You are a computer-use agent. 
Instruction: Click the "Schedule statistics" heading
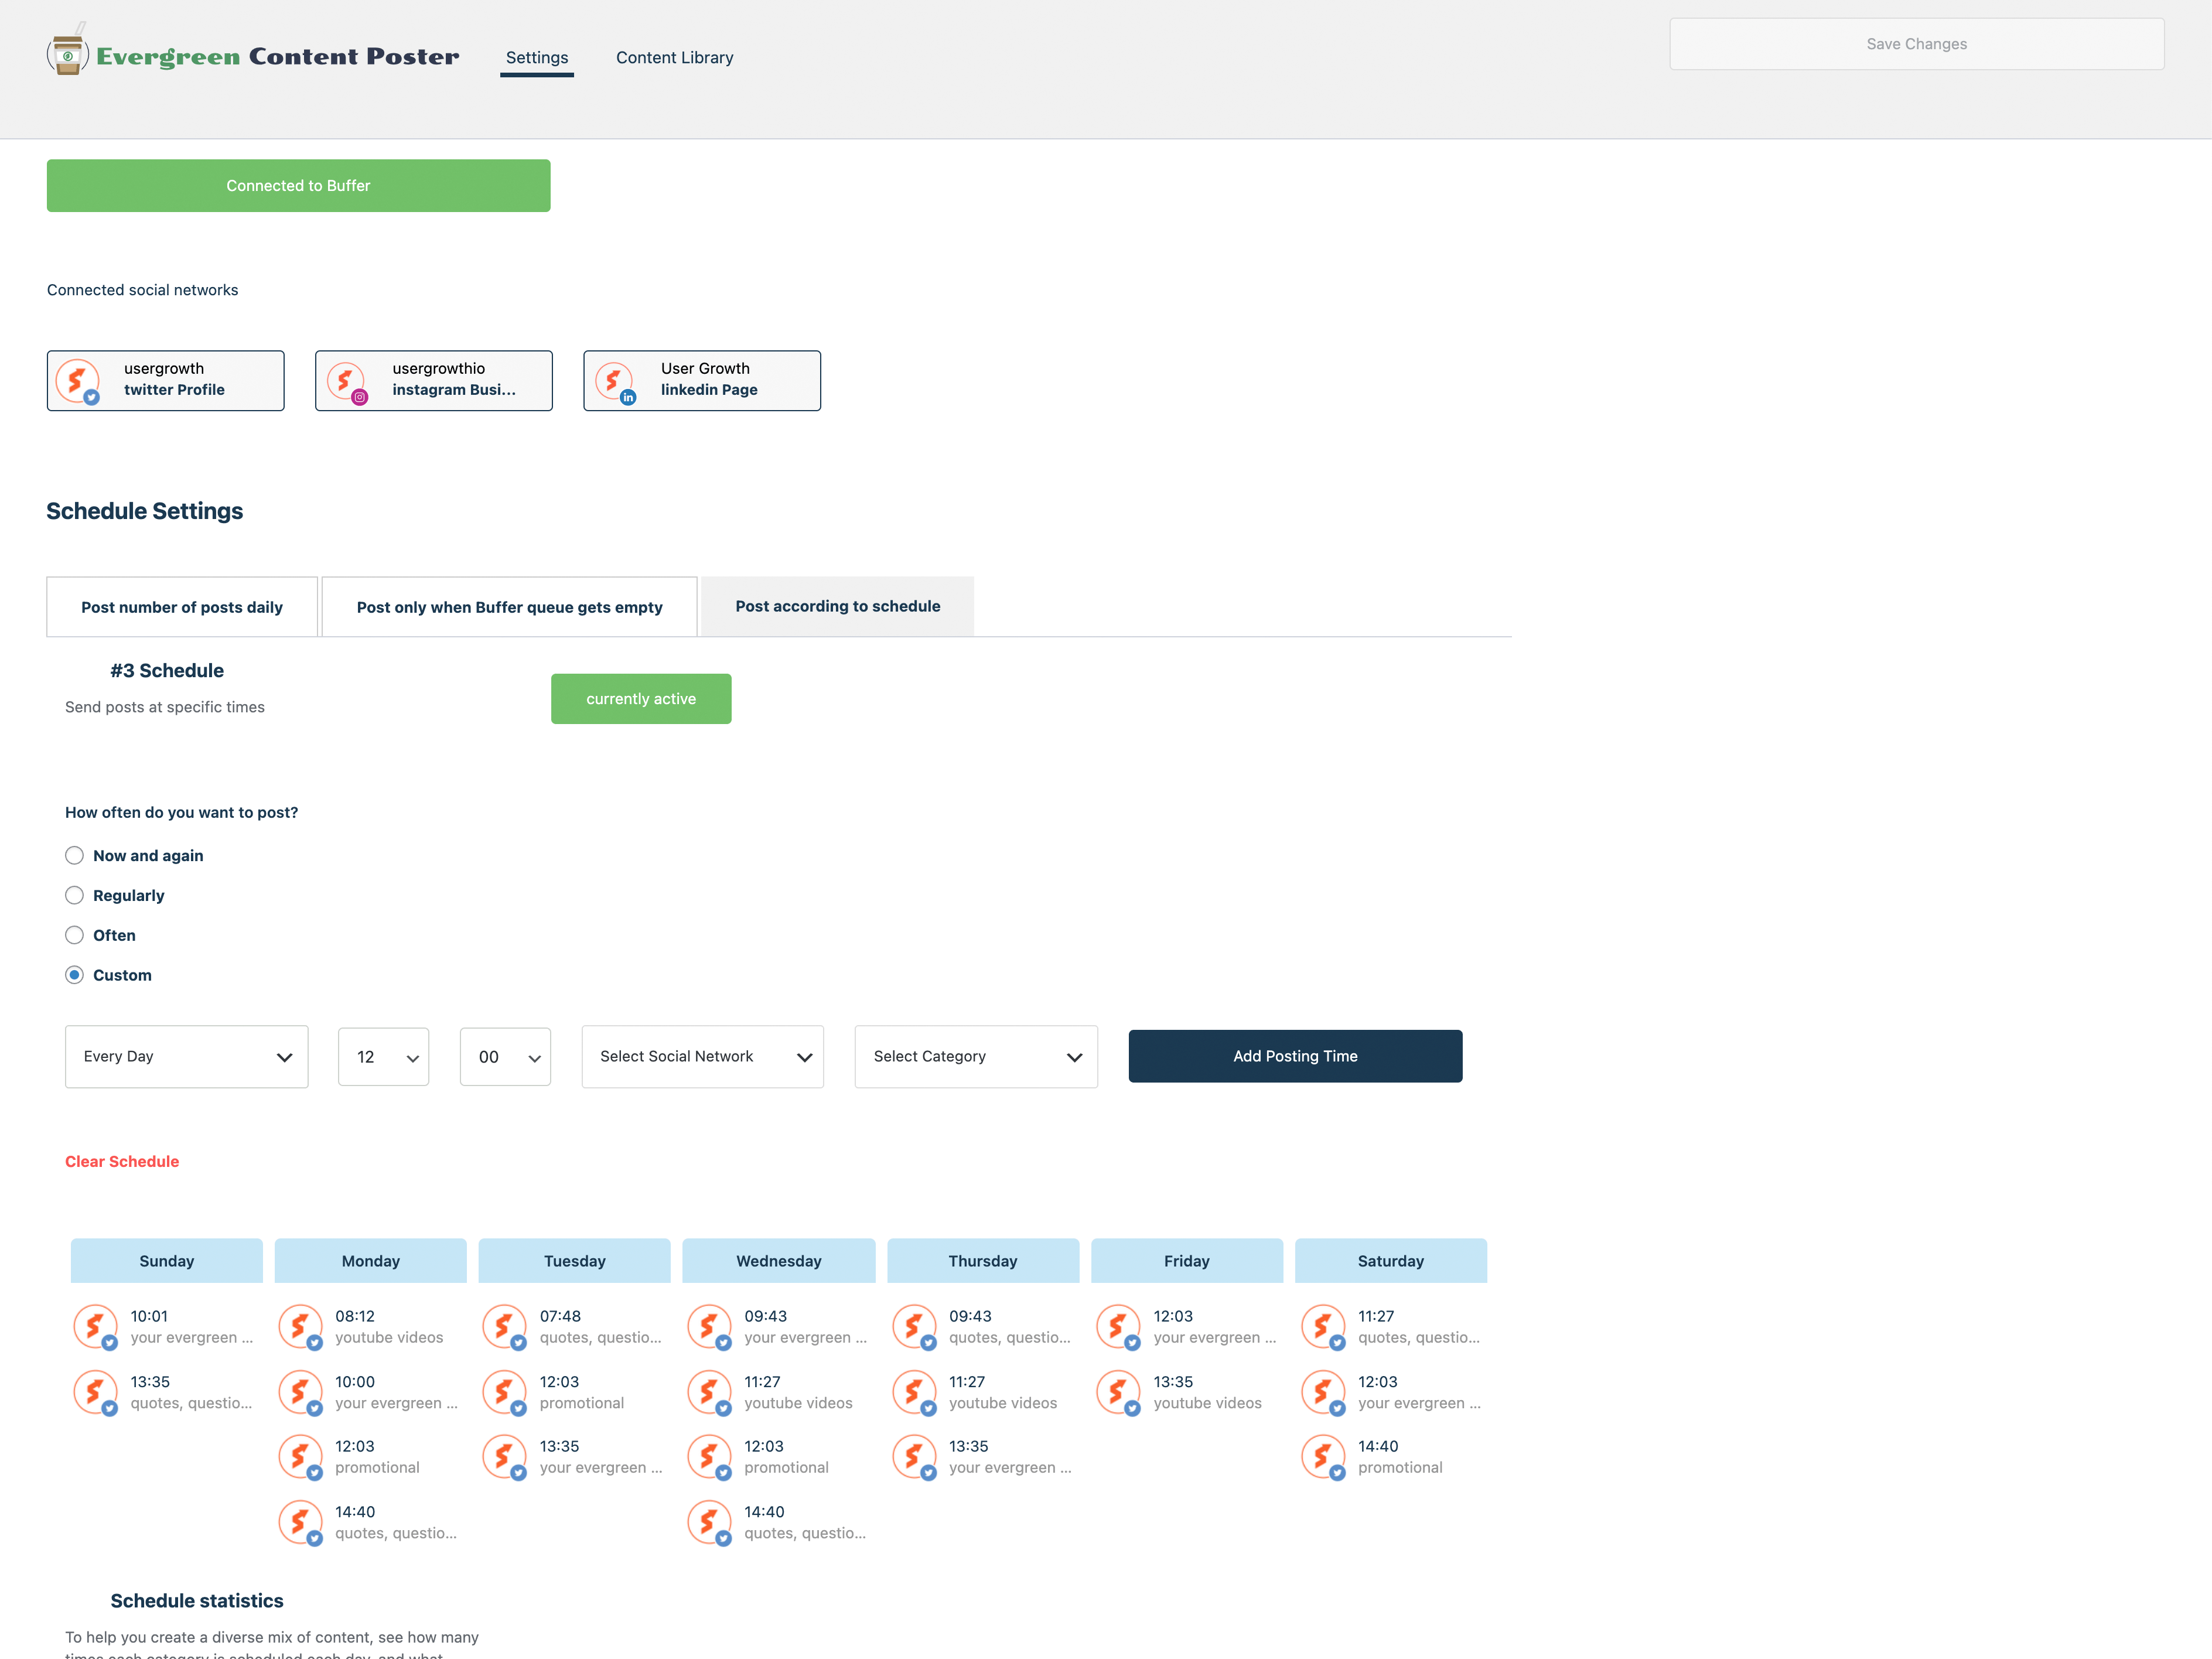click(x=197, y=1601)
